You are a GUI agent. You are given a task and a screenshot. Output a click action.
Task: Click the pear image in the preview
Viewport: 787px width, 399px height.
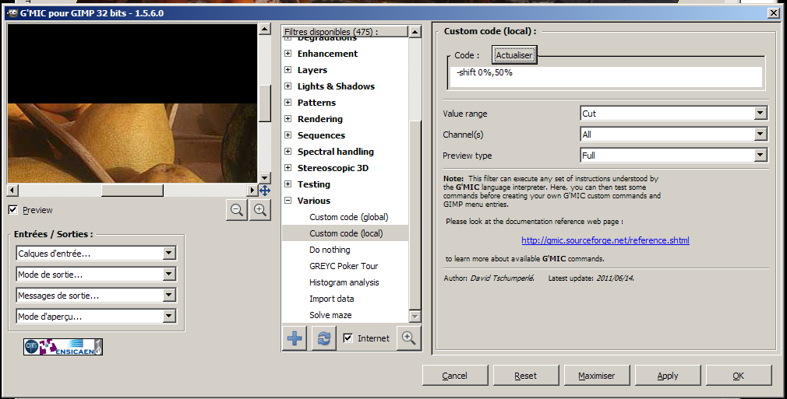pyautogui.click(x=132, y=143)
